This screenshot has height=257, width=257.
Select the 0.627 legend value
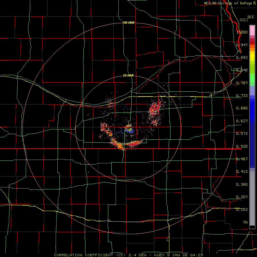click(x=242, y=121)
